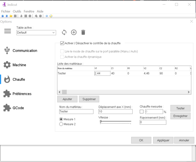Click the blue P document toolbar icon
This screenshot has width=196, height=162.
(7, 16)
